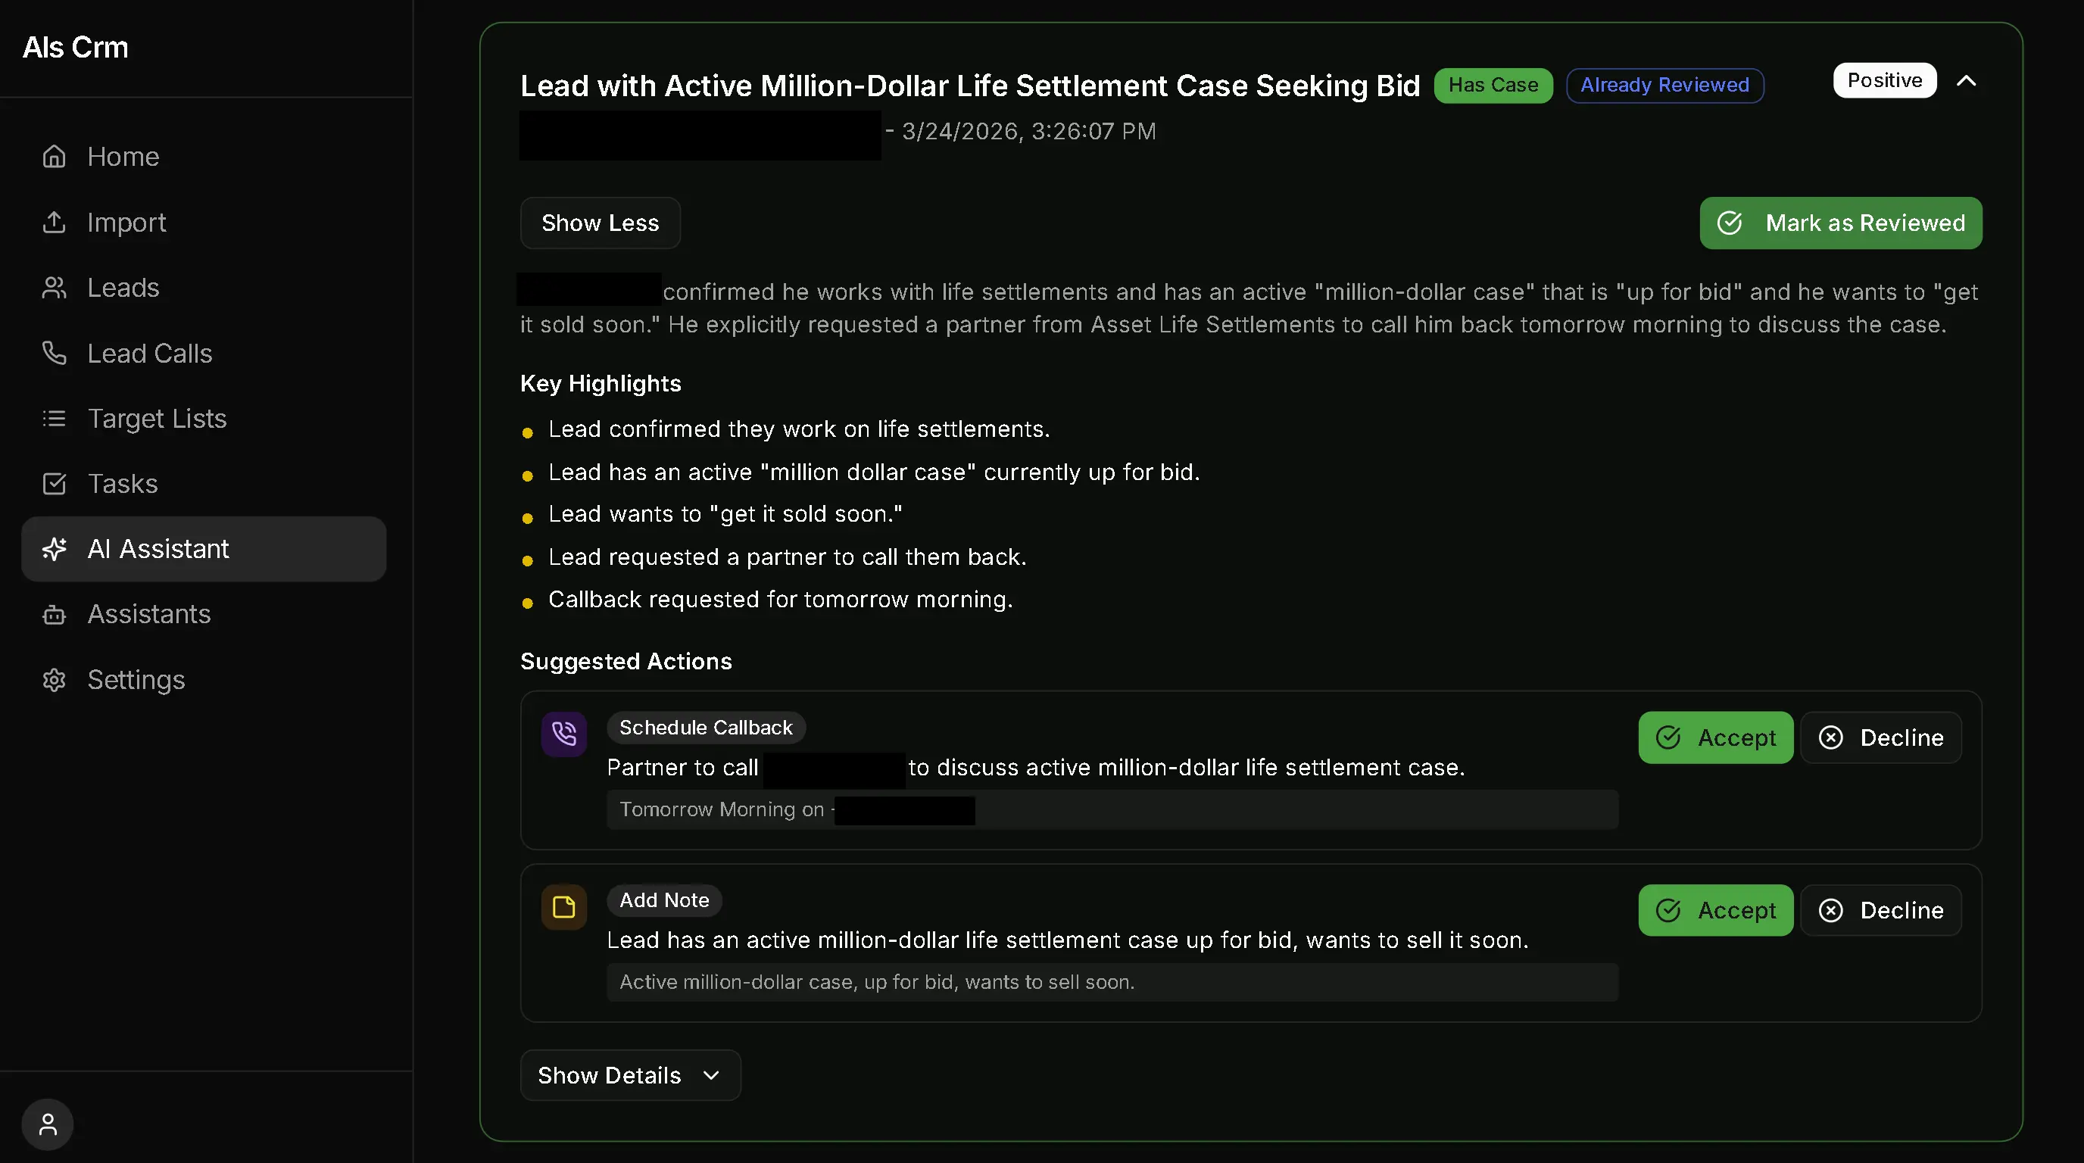Expand Show Details section
2084x1163 pixels.
point(630,1074)
